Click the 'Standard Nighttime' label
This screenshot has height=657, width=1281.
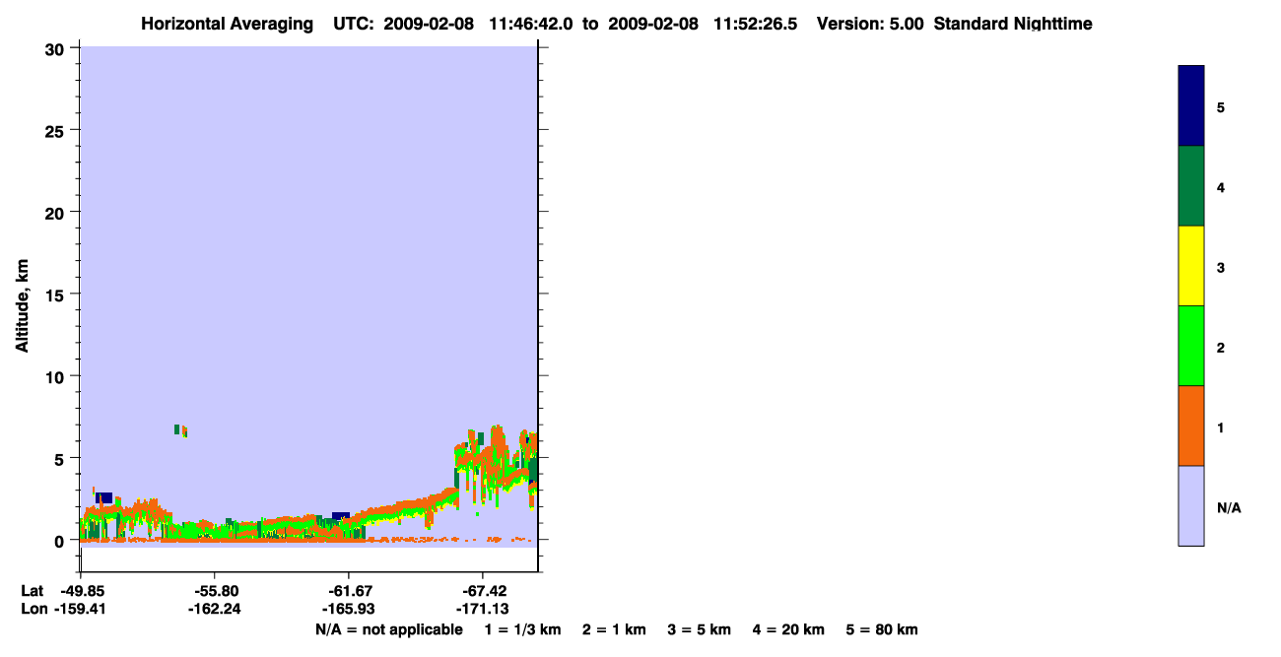pyautogui.click(x=1013, y=24)
